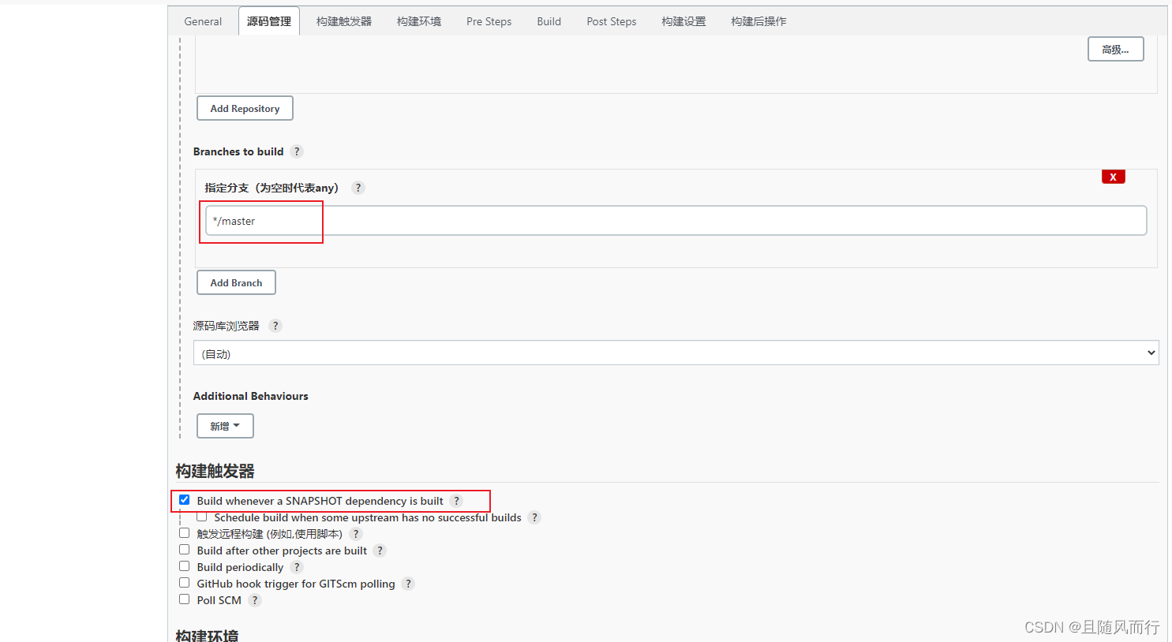Open help icon next to 指定分支 label
1172x642 pixels.
(x=358, y=188)
